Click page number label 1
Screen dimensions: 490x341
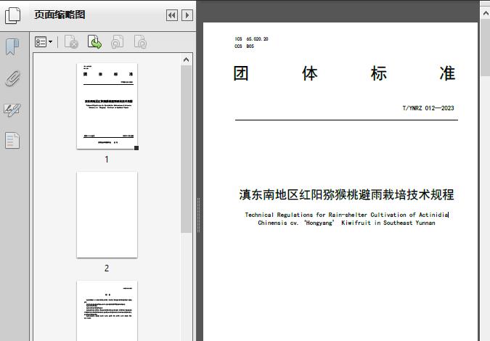click(x=107, y=160)
